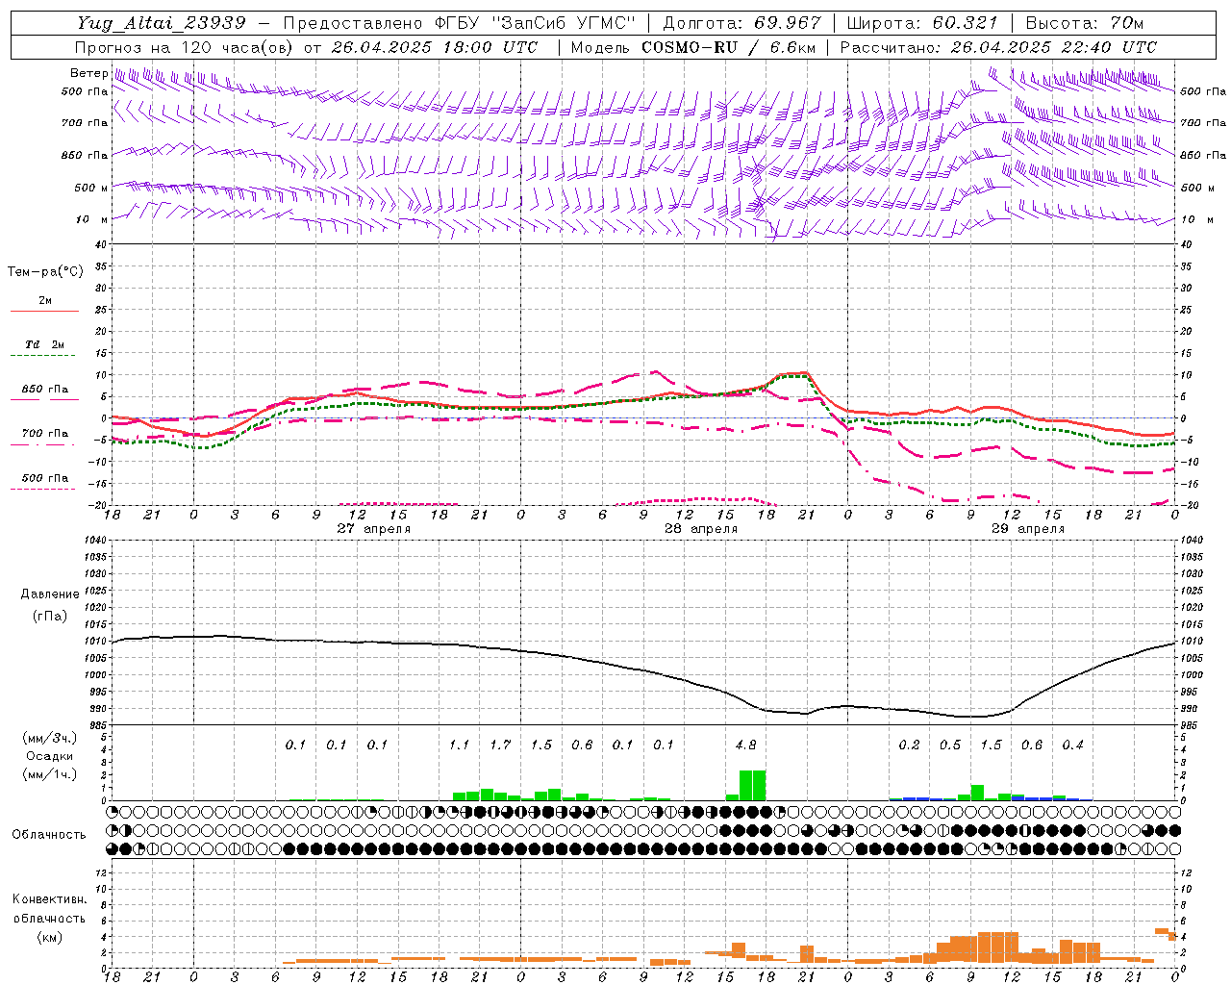
Task: Click the 0.5 precipitation total
Action: tap(950, 745)
